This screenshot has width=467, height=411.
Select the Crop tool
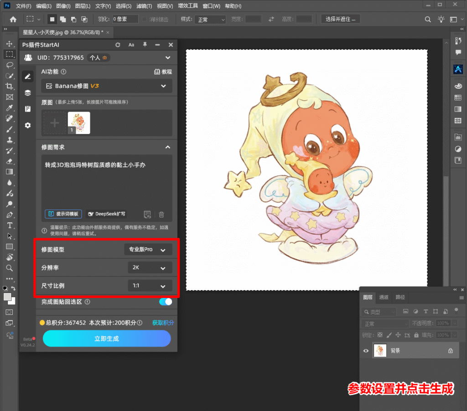point(10,86)
